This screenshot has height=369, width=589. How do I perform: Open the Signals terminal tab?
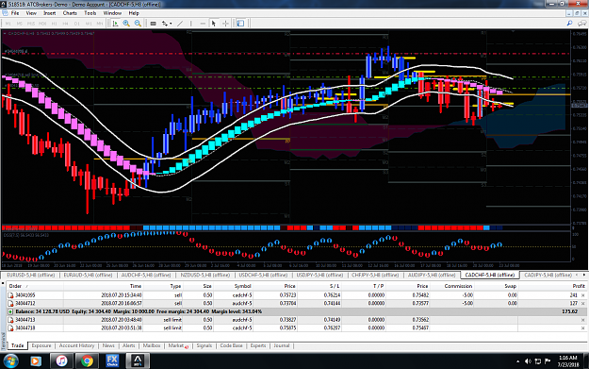tap(205, 345)
